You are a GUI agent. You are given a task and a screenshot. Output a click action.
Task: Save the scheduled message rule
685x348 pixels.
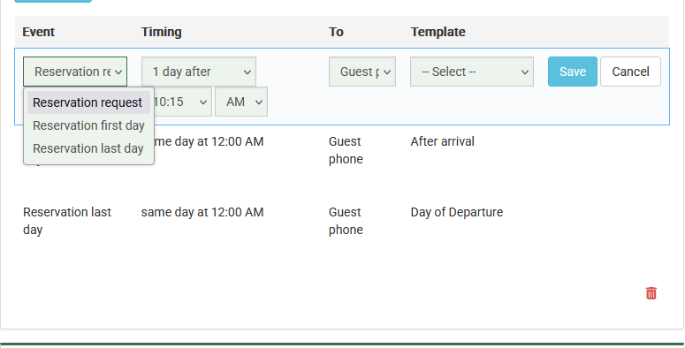(x=573, y=72)
